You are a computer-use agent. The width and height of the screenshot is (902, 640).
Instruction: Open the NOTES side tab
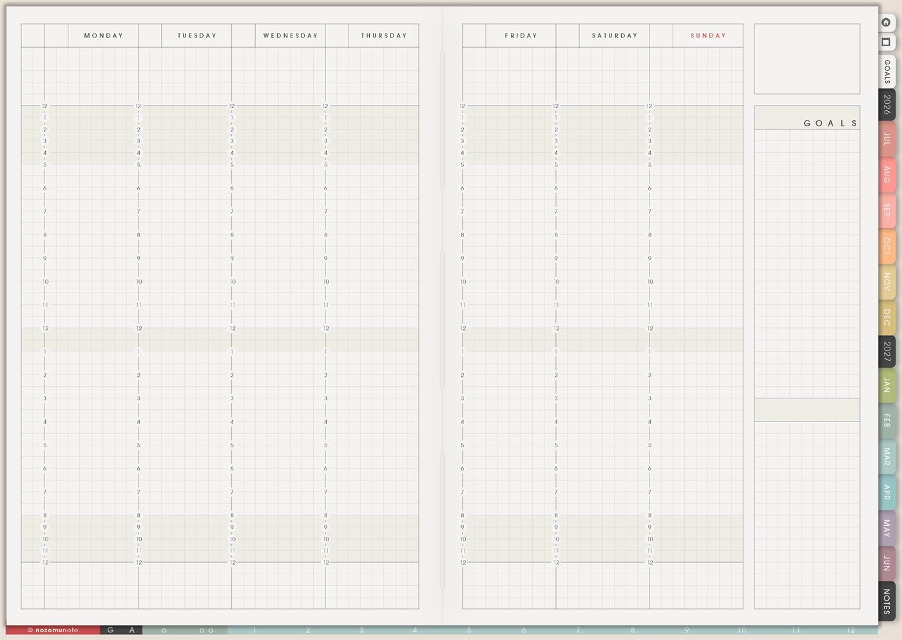pyautogui.click(x=887, y=601)
